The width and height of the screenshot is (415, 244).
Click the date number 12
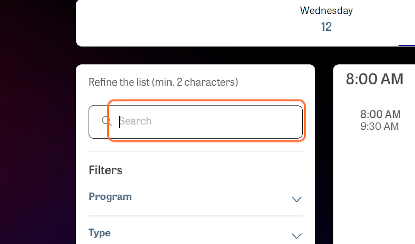click(x=326, y=27)
